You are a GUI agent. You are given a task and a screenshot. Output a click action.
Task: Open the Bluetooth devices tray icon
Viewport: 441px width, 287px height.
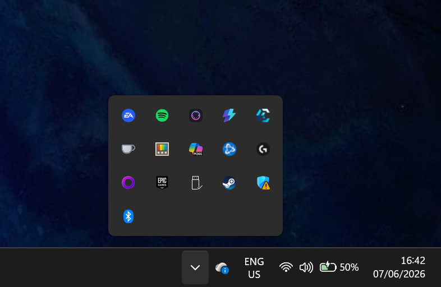coord(128,216)
